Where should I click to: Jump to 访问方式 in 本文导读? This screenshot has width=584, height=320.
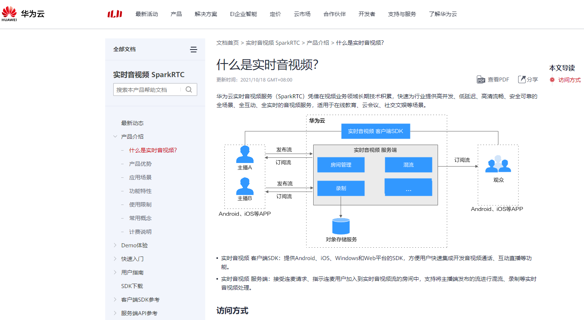570,80
